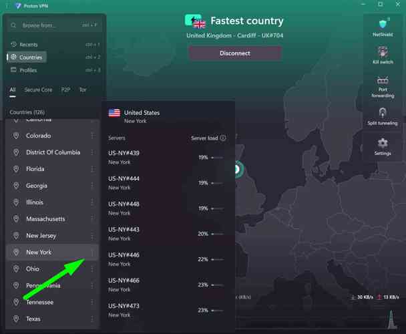Click the 13 KB/s upload speed
This screenshot has height=334, width=406.
click(388, 297)
